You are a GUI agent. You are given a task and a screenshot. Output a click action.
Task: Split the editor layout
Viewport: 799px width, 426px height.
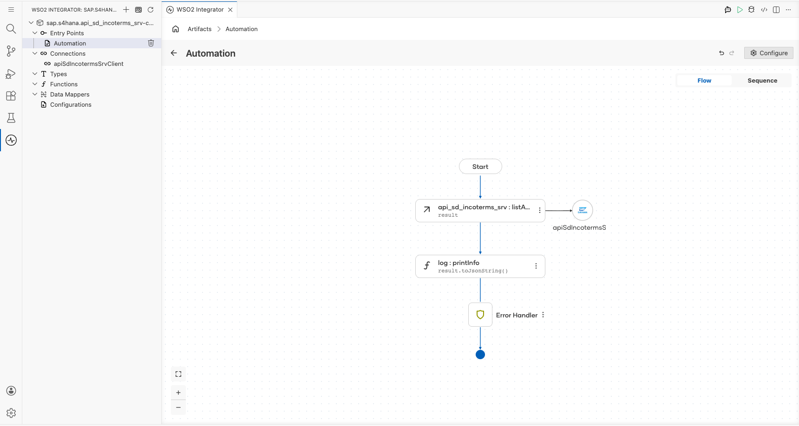(776, 9)
